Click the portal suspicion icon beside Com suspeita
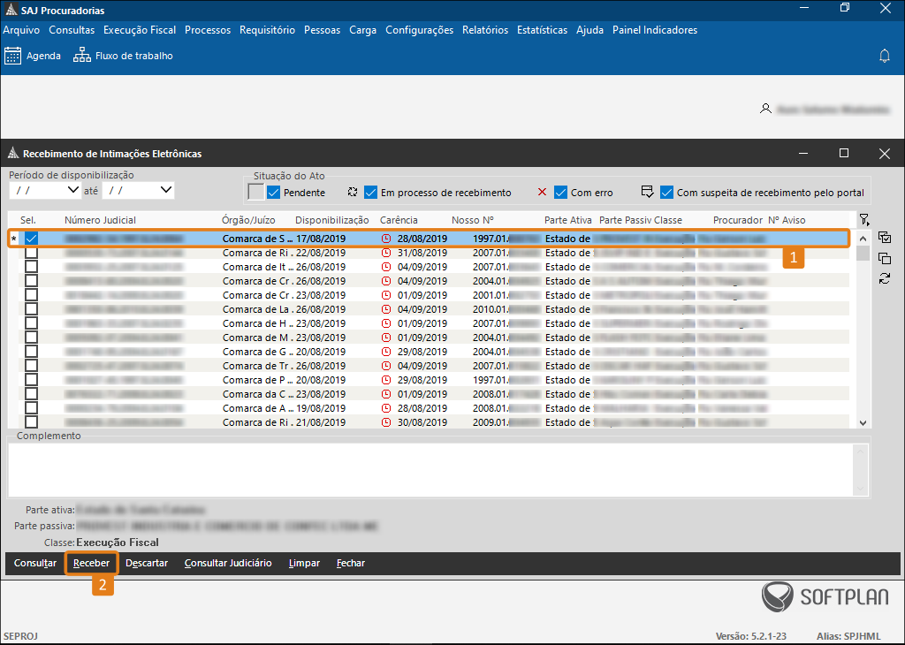Image resolution: width=905 pixels, height=645 pixels. 648,192
